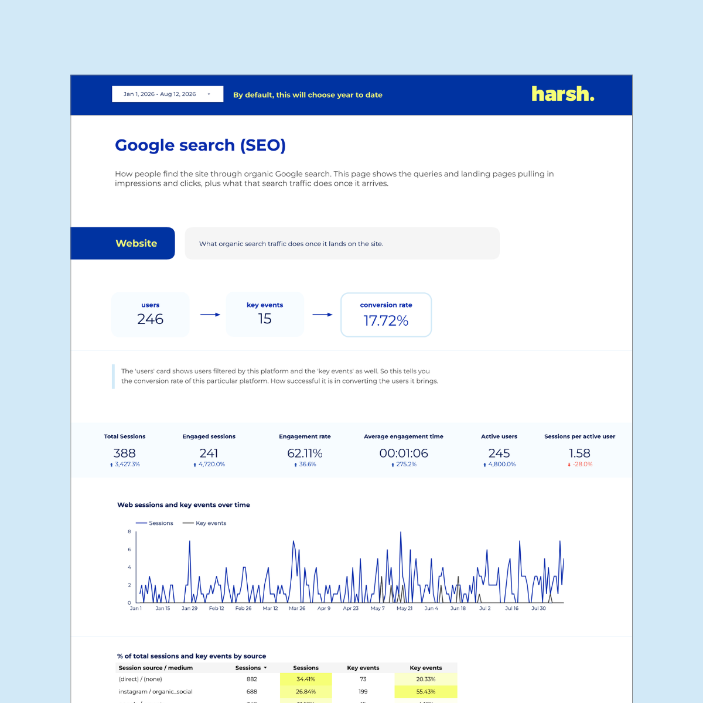Click the highlighted 26.84% cell
Viewport: 703px width, 703px height.
pos(306,691)
